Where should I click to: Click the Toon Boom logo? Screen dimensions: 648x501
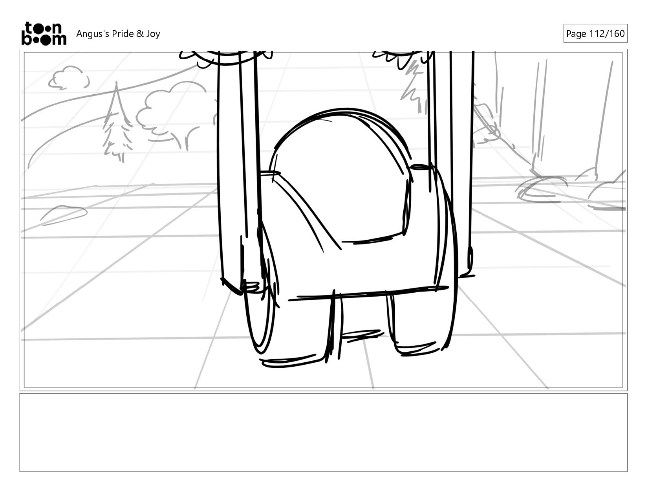pyautogui.click(x=44, y=33)
